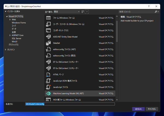Select the WinUI category

[x=14, y=42]
